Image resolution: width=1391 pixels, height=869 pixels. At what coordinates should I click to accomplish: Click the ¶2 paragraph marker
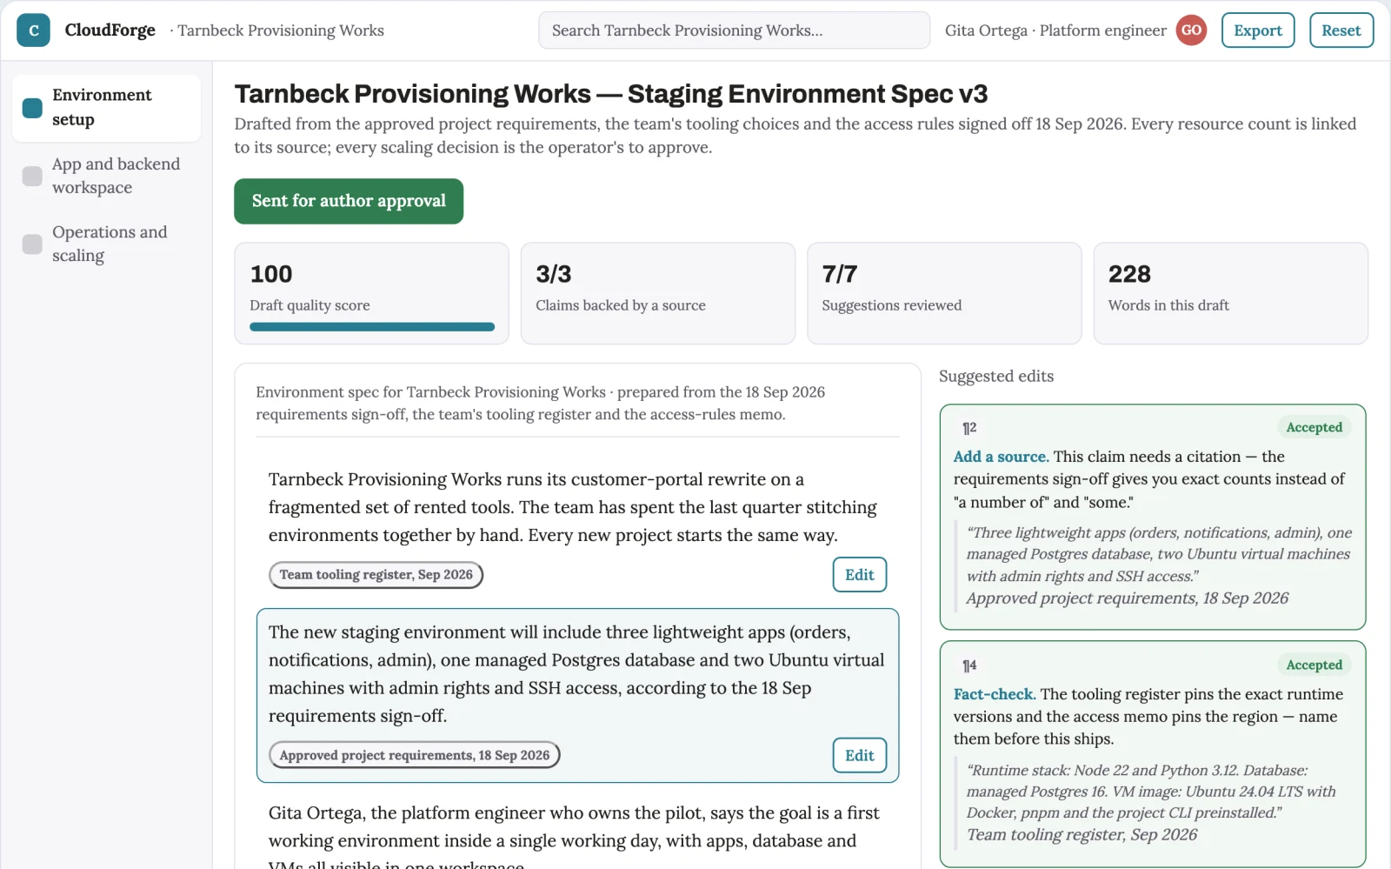[x=969, y=428]
